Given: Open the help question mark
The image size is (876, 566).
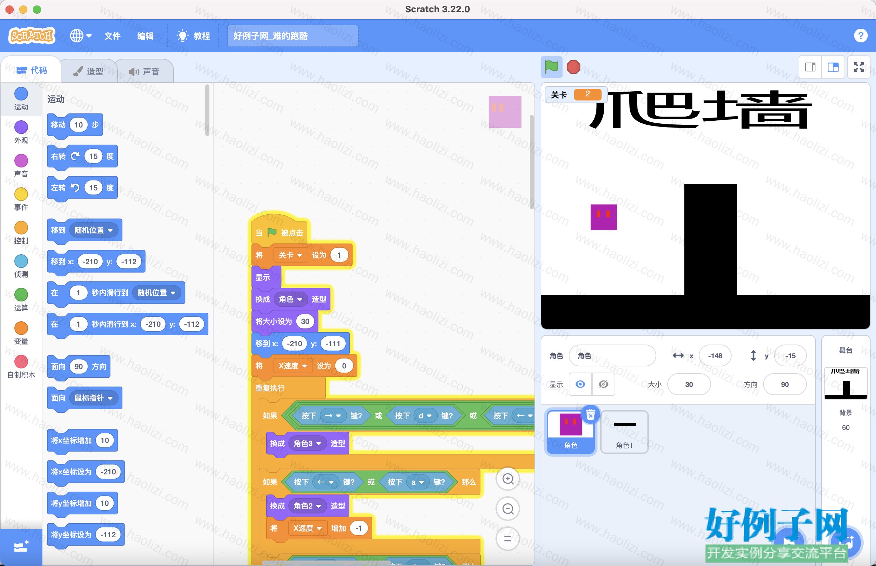Looking at the screenshot, I should point(861,36).
